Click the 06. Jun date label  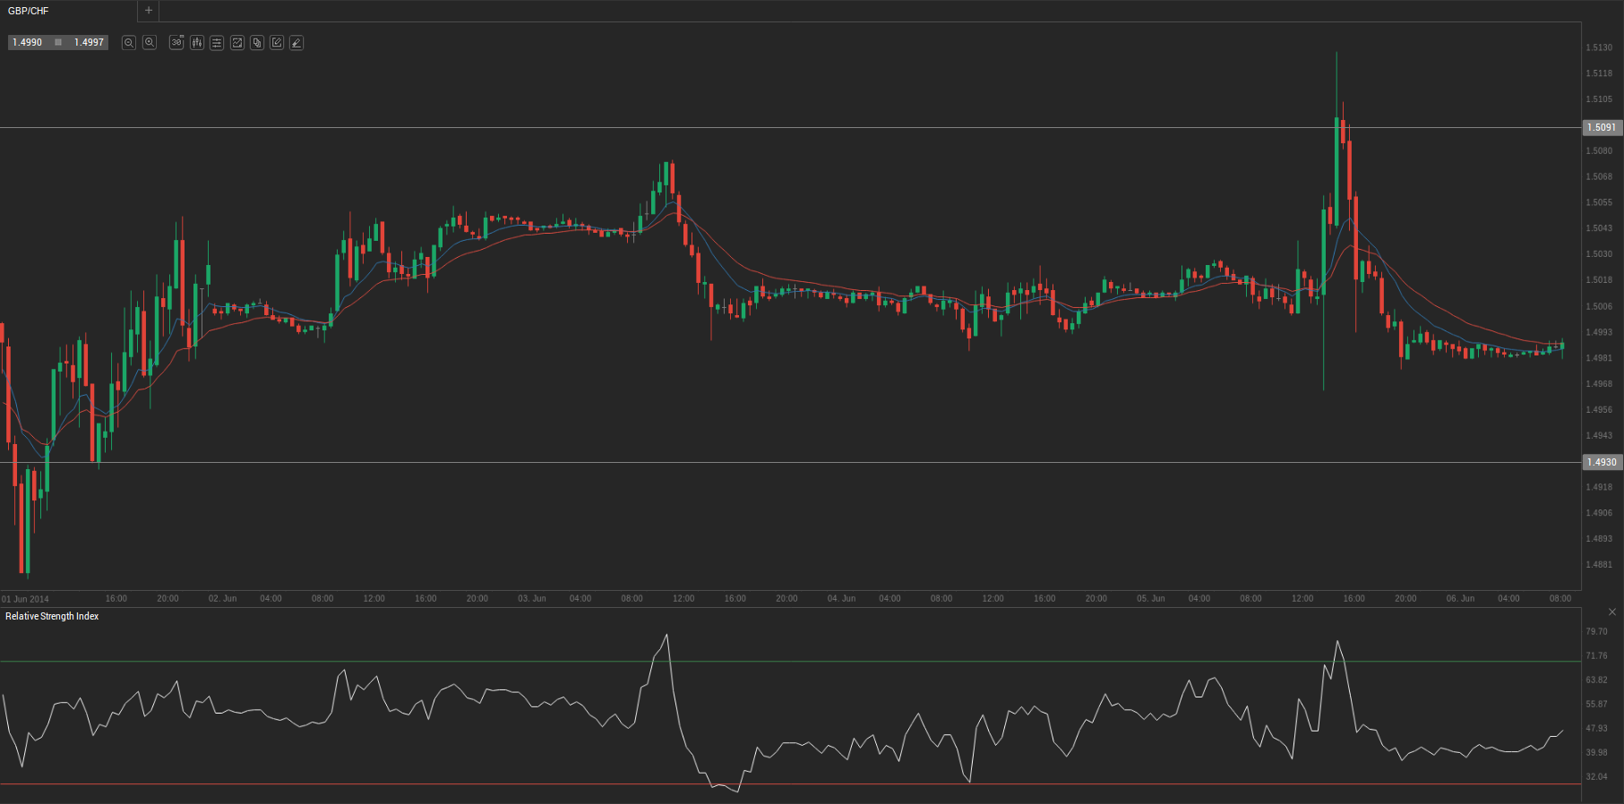[x=1460, y=598]
